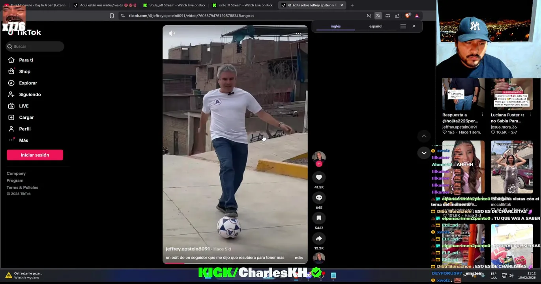Click the video progress bar
This screenshot has height=284, width=541.
pyautogui.click(x=235, y=263)
